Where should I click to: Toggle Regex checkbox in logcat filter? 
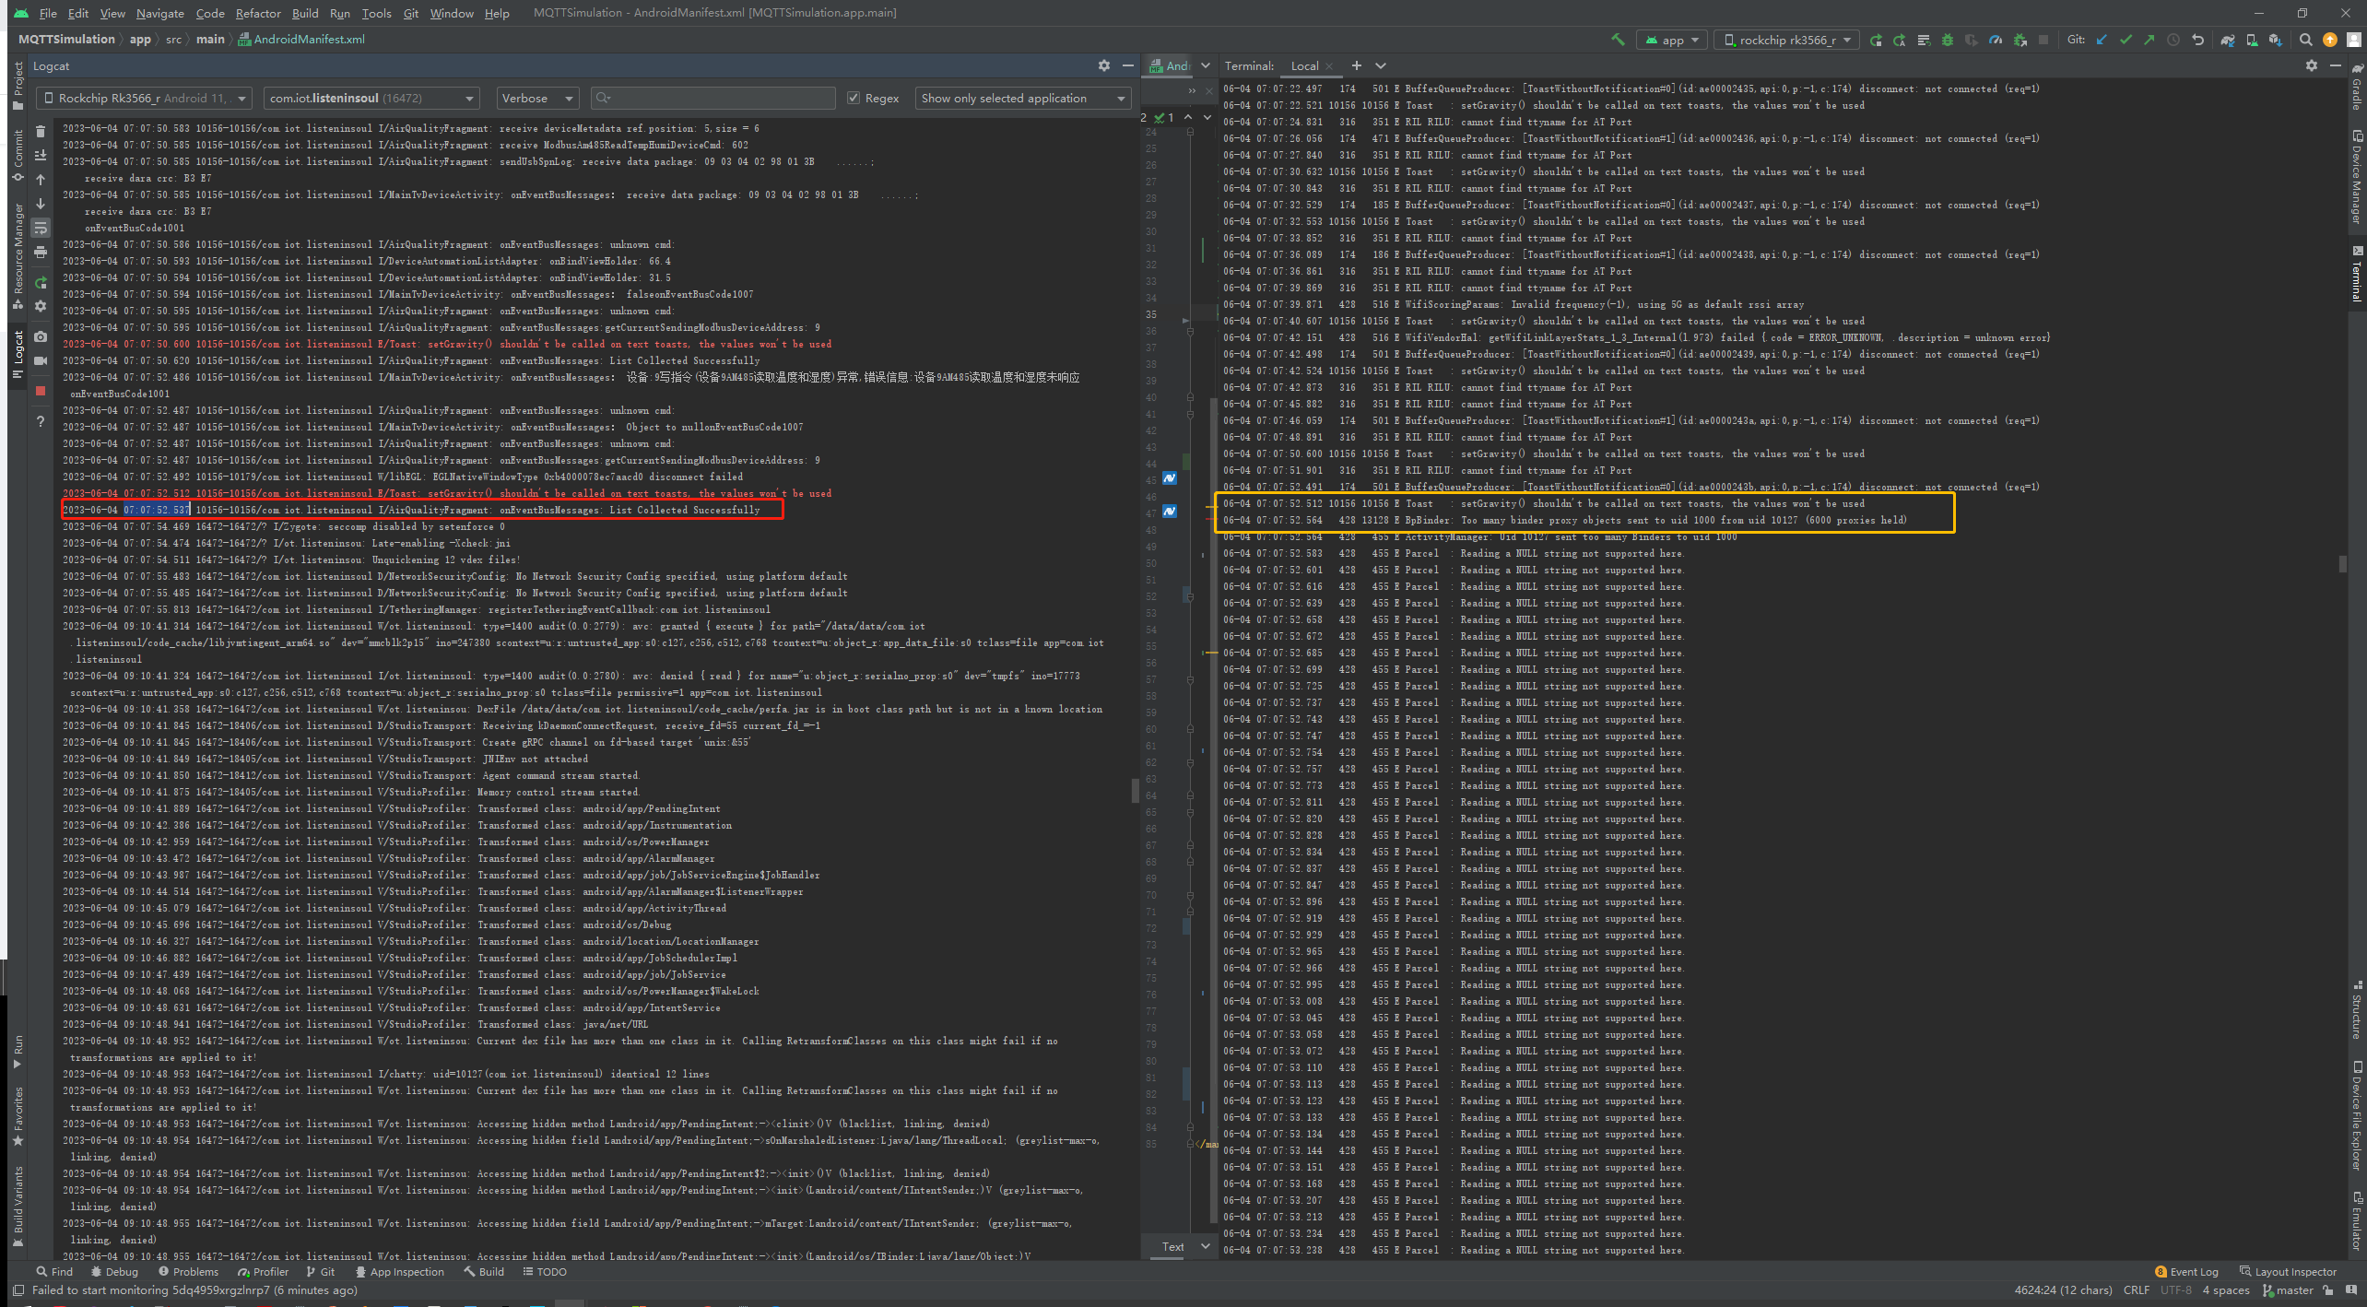click(x=854, y=98)
